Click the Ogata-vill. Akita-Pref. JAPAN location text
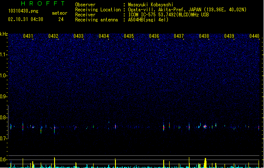The width and height of the screenshot is (264, 168). [187, 10]
